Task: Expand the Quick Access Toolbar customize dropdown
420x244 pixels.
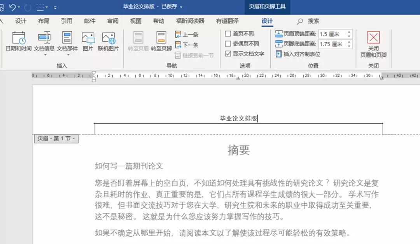Action: [x=54, y=7]
